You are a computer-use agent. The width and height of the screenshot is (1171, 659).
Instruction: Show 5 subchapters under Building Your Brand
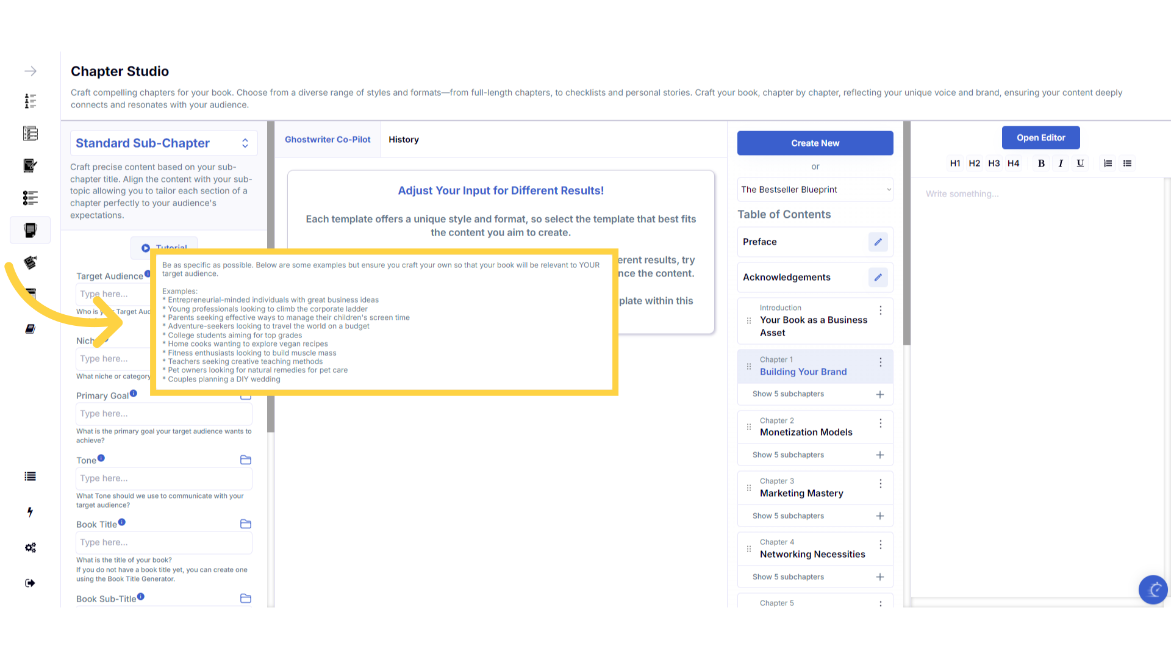tap(788, 394)
